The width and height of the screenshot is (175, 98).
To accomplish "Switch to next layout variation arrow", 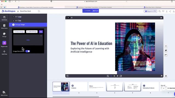I will (x=121, y=76).
